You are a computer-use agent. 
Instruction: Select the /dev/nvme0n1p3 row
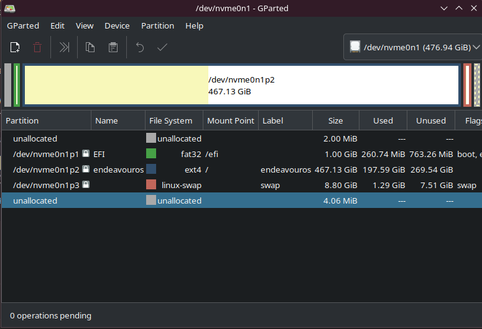pyautogui.click(x=241, y=185)
